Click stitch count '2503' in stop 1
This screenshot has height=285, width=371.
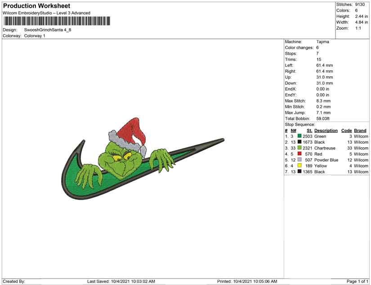coord(308,136)
